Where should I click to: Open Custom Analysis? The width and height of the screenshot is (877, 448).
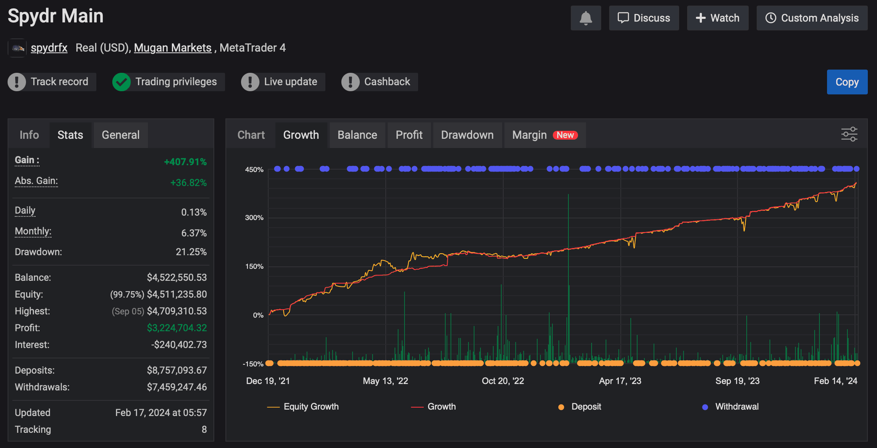tap(812, 18)
